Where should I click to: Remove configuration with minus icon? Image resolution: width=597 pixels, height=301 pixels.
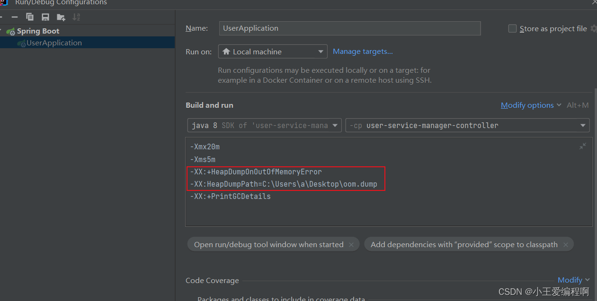[x=16, y=17]
